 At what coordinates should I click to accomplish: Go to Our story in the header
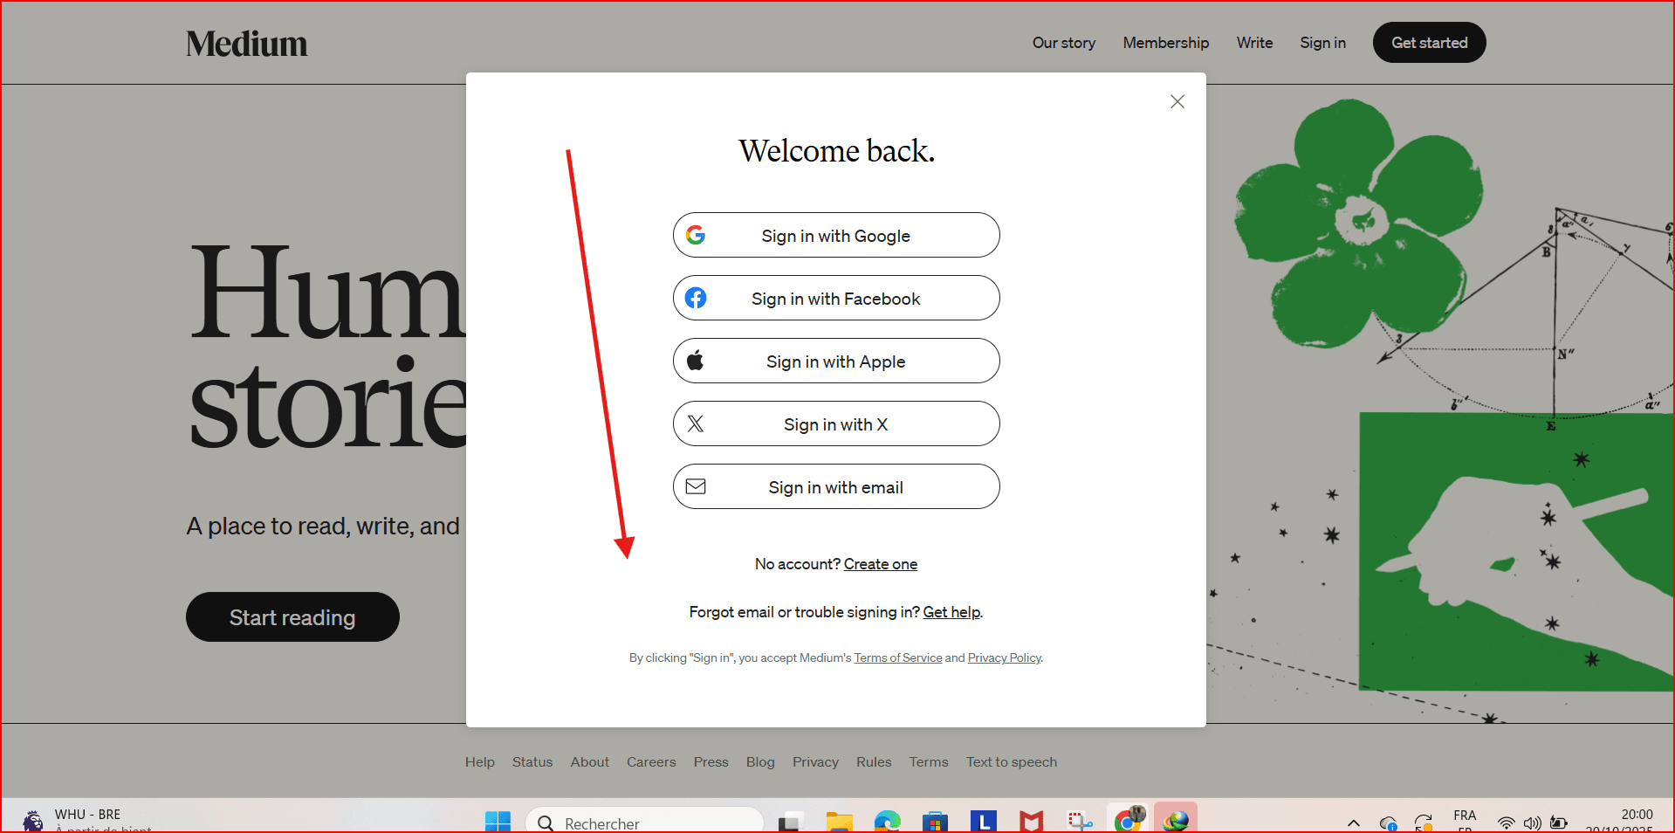click(x=1063, y=43)
